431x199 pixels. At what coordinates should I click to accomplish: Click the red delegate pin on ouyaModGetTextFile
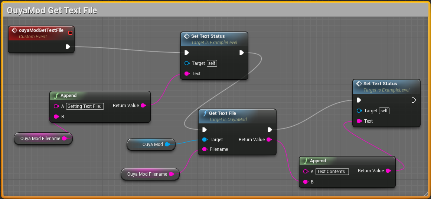point(70,33)
